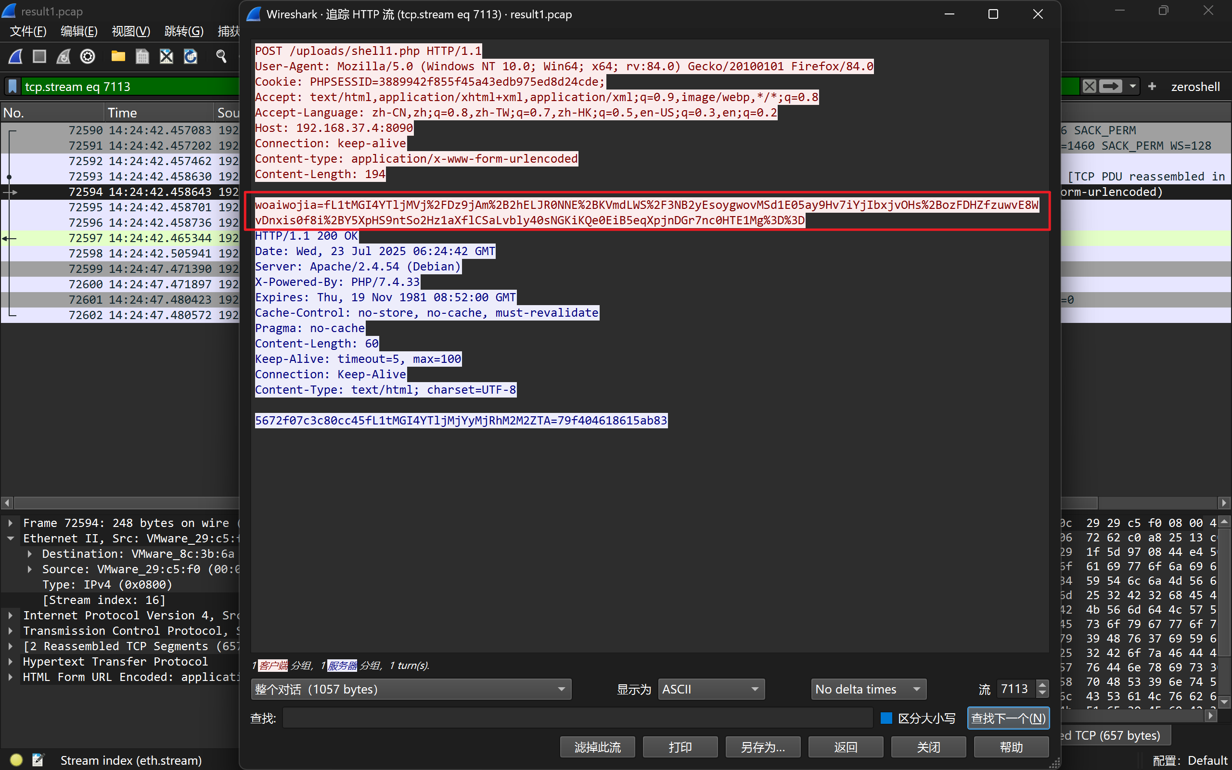Open the 整个对话 (1057 bytes) dropdown
The width and height of the screenshot is (1232, 770).
411,689
